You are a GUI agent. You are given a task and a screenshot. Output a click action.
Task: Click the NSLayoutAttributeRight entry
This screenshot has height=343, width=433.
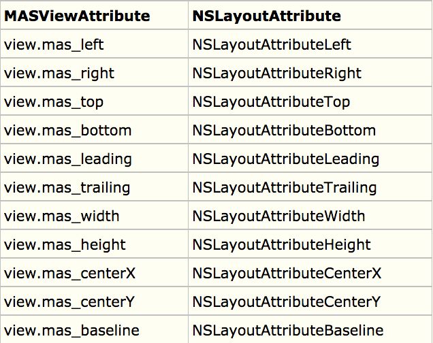click(x=276, y=73)
